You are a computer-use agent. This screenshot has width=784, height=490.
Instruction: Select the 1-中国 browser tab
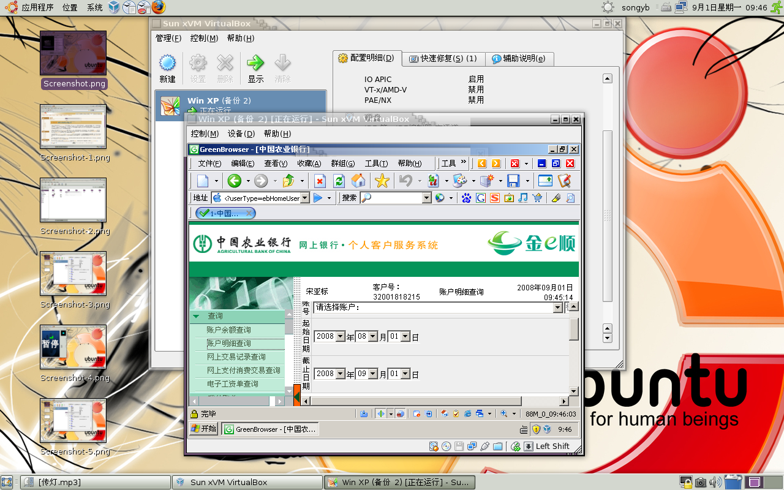click(225, 213)
